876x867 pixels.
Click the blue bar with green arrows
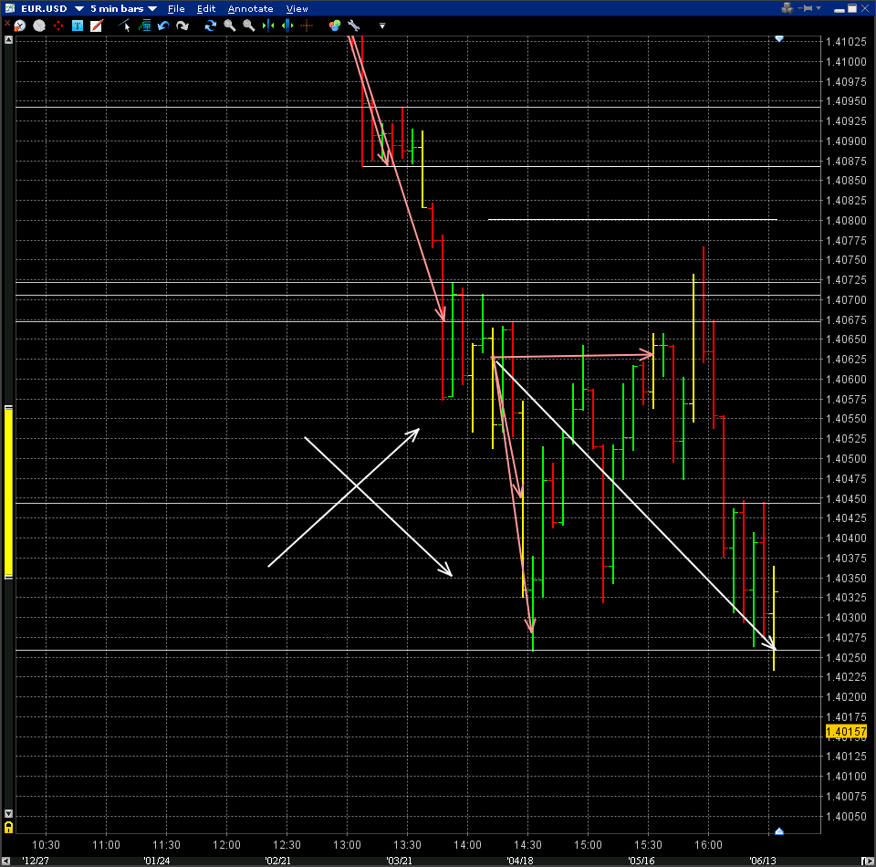pos(268,26)
